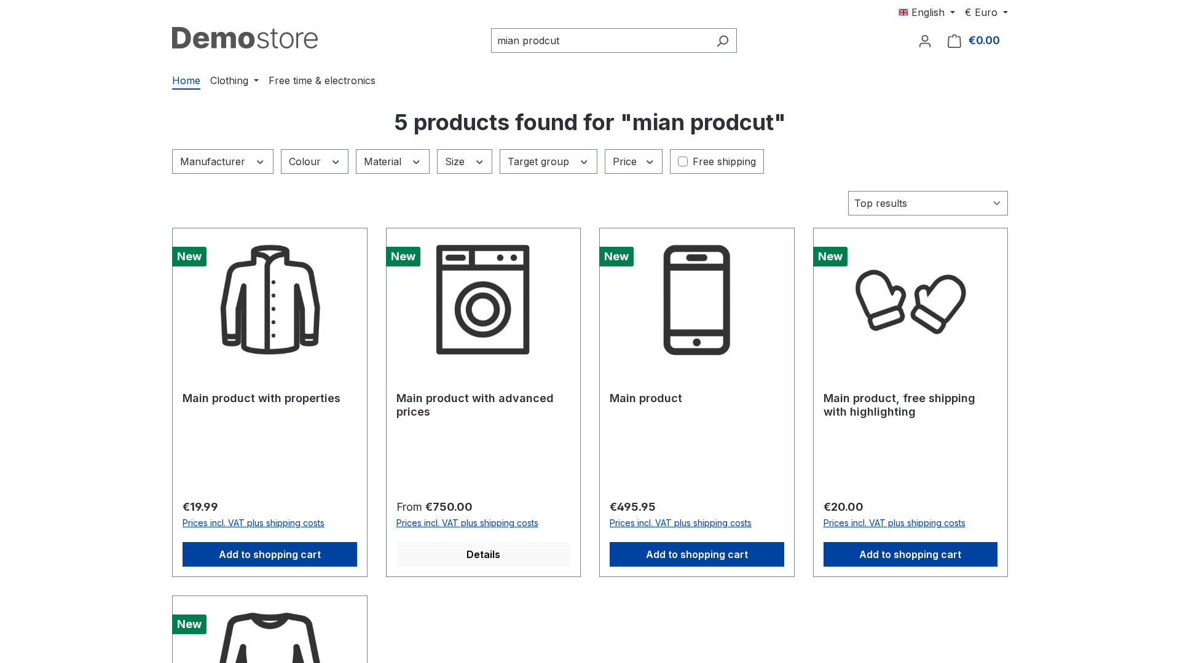View Details of advanced prices product
The height and width of the screenshot is (663, 1180).
tap(483, 554)
